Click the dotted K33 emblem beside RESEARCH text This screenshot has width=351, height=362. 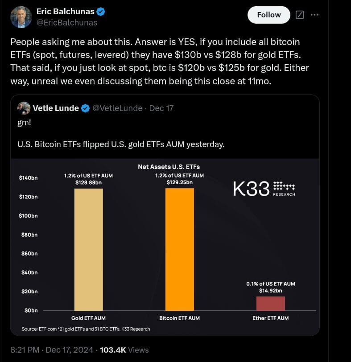[284, 186]
